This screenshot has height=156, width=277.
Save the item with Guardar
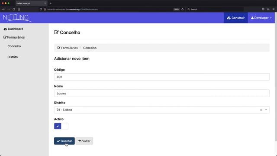click(x=64, y=141)
